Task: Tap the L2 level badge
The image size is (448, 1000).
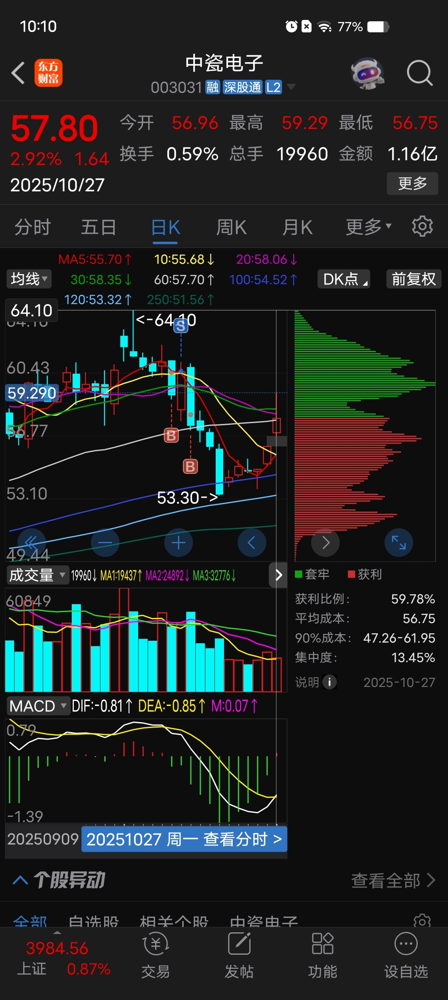Action: 273,87
